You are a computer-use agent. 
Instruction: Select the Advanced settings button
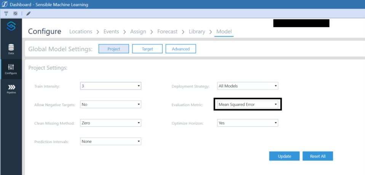tap(181, 49)
